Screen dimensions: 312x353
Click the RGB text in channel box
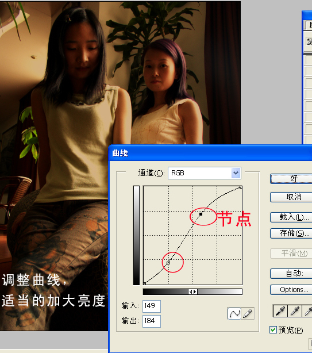pyautogui.click(x=178, y=173)
